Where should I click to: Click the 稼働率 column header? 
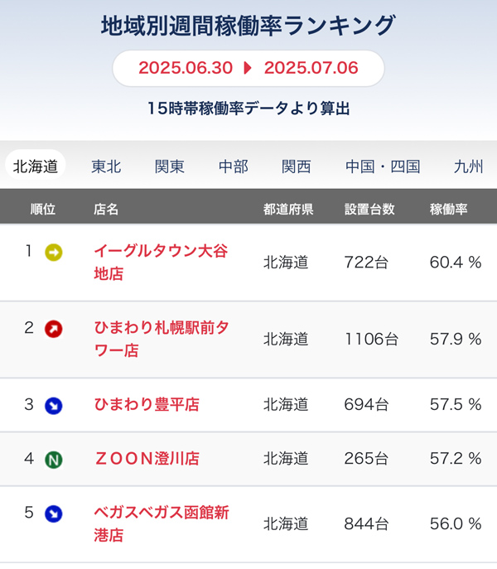[448, 210]
